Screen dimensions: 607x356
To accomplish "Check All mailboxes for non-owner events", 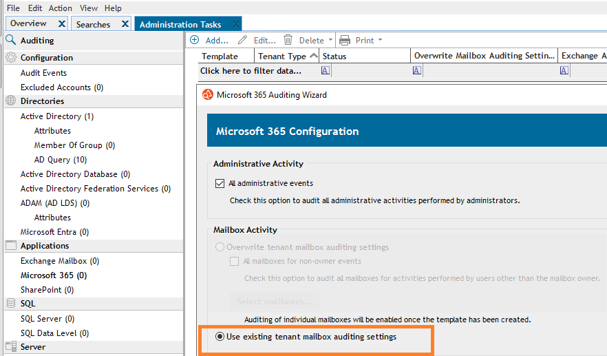I will coord(234,261).
